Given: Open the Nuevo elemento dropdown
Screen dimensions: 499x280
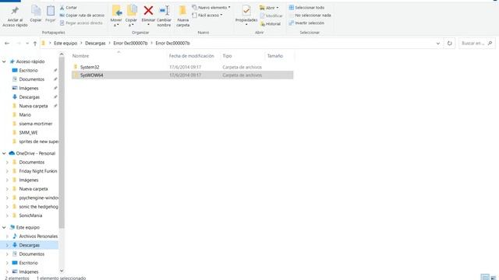Looking at the screenshot, I should (x=211, y=7).
